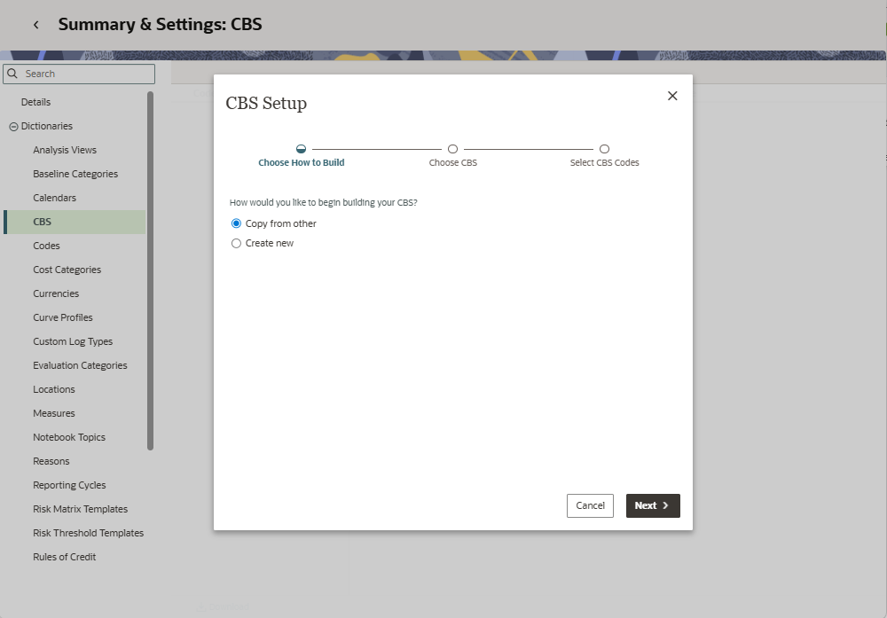Select the Create new radio option

[236, 243]
